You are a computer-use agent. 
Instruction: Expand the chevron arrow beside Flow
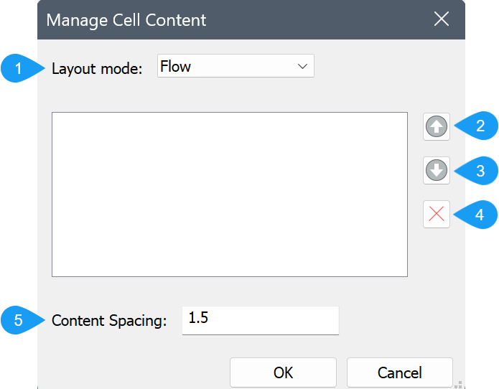302,67
